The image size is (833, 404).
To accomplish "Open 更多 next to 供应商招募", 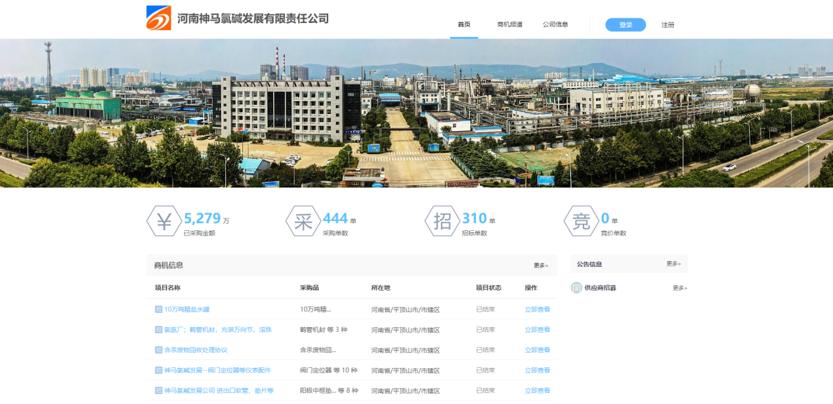I will [680, 288].
